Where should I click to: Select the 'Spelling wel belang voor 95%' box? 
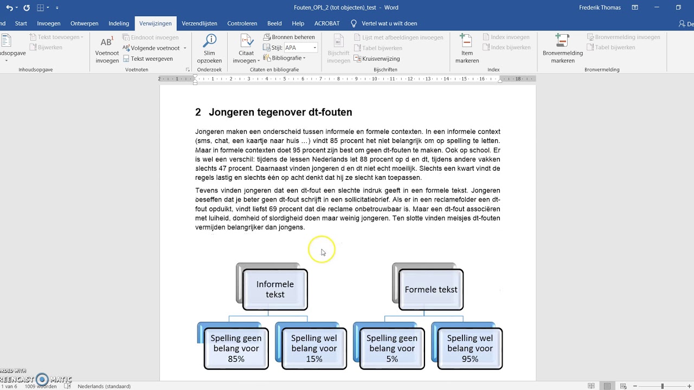pos(470,348)
